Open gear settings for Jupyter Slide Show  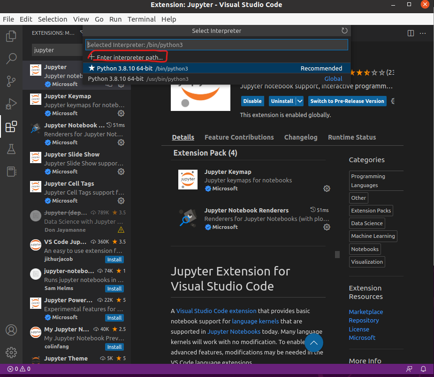(x=121, y=172)
